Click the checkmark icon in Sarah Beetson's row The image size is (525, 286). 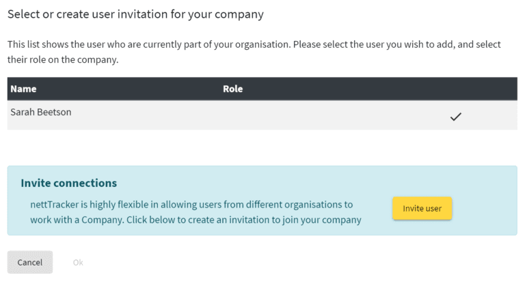[x=456, y=117]
